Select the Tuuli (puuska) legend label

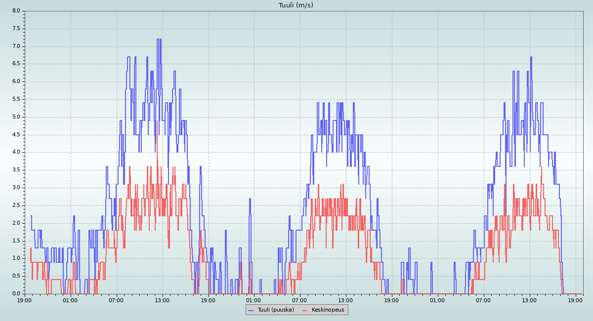(276, 310)
